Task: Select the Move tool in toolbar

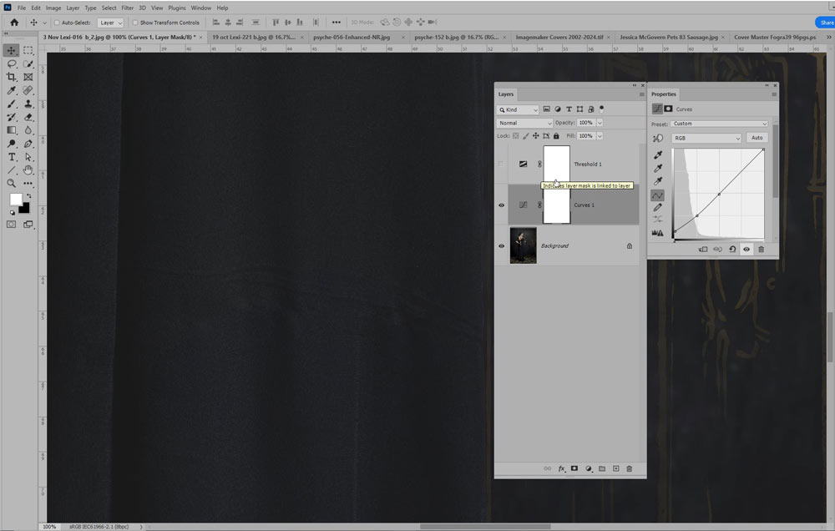Action: [11, 51]
